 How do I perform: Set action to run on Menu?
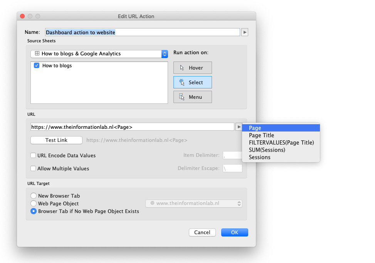192,97
